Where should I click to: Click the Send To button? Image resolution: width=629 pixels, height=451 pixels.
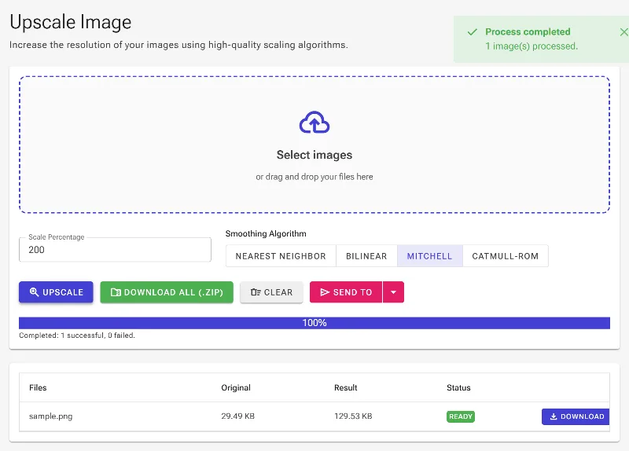[x=346, y=292]
